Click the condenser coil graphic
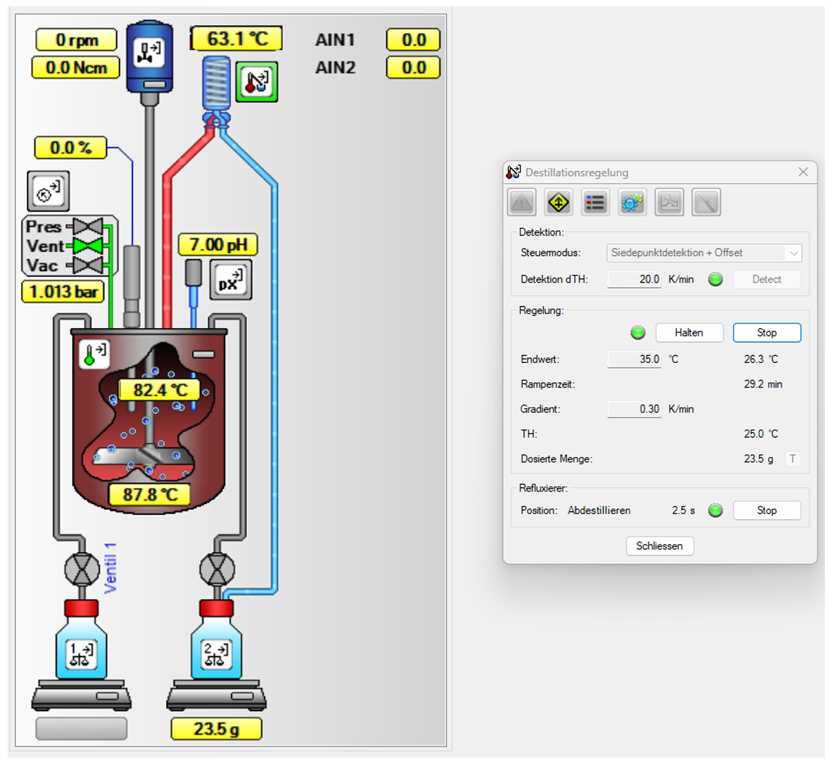 pos(217,84)
